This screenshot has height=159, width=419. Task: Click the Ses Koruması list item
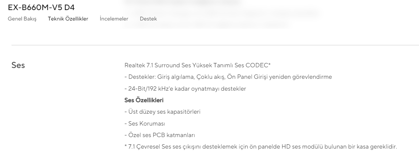point(144,123)
